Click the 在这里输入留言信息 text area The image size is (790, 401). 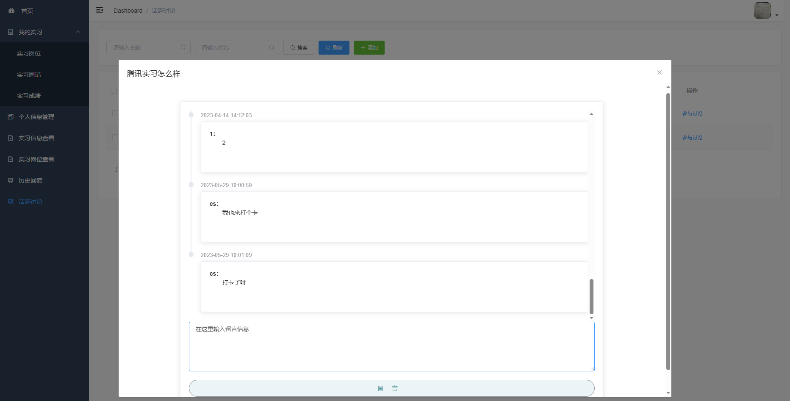tap(391, 346)
